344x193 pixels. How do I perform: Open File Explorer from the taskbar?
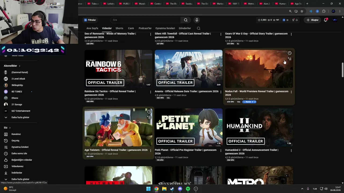164,189
